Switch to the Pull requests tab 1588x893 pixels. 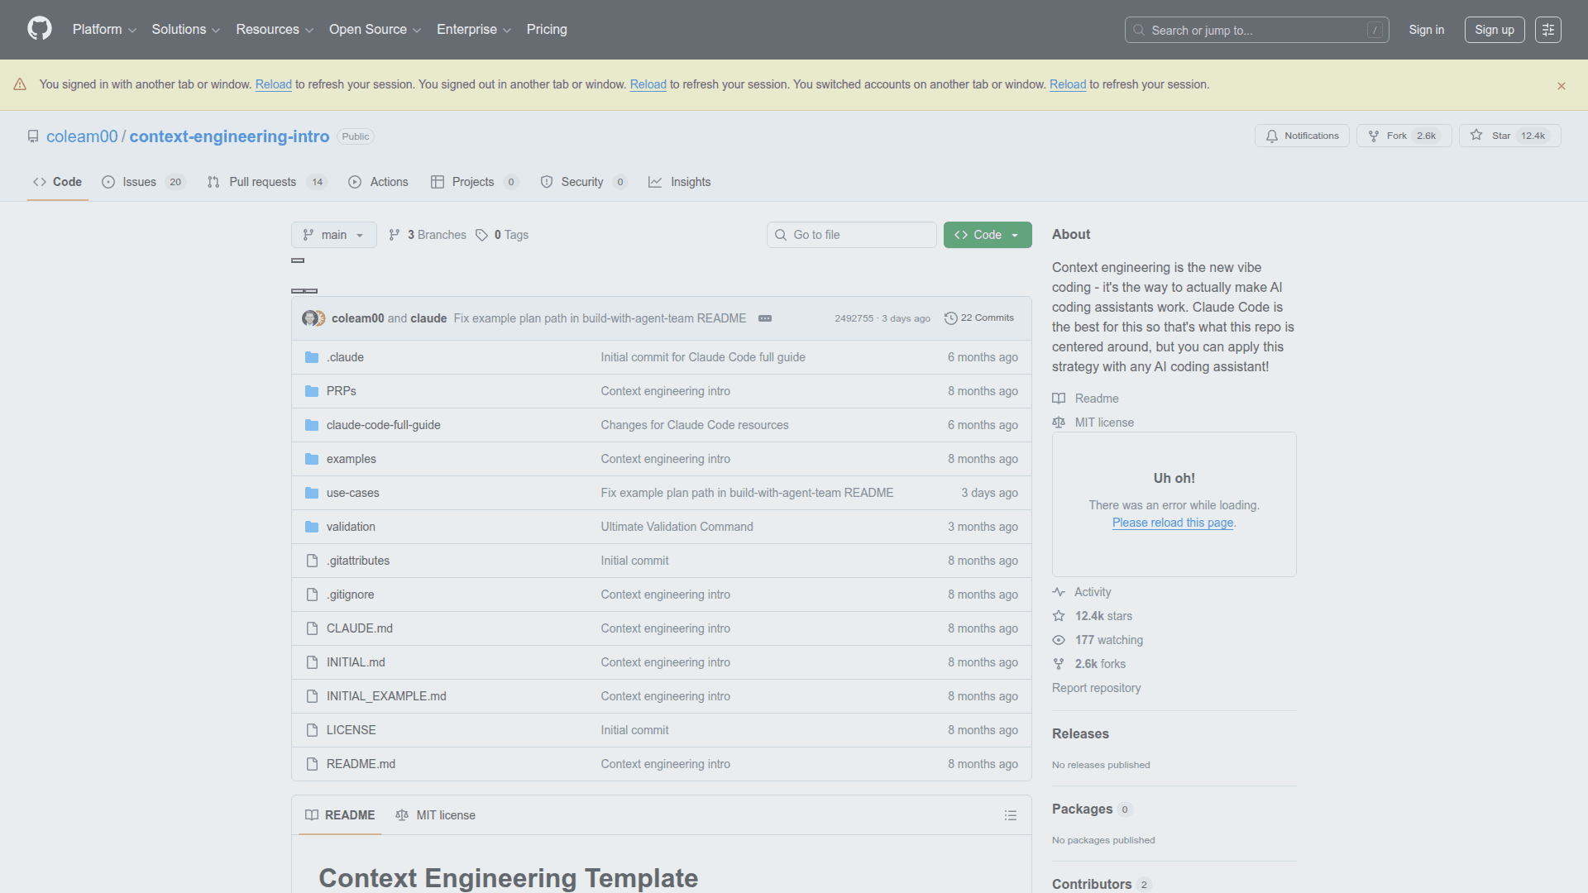click(262, 182)
